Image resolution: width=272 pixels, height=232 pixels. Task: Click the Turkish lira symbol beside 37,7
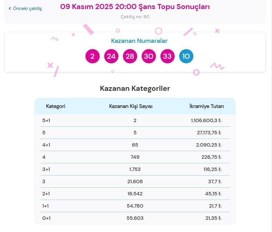click(x=220, y=181)
